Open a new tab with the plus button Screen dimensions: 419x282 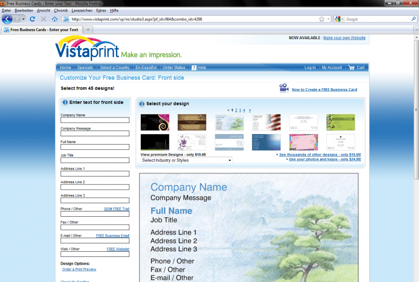tap(88, 30)
